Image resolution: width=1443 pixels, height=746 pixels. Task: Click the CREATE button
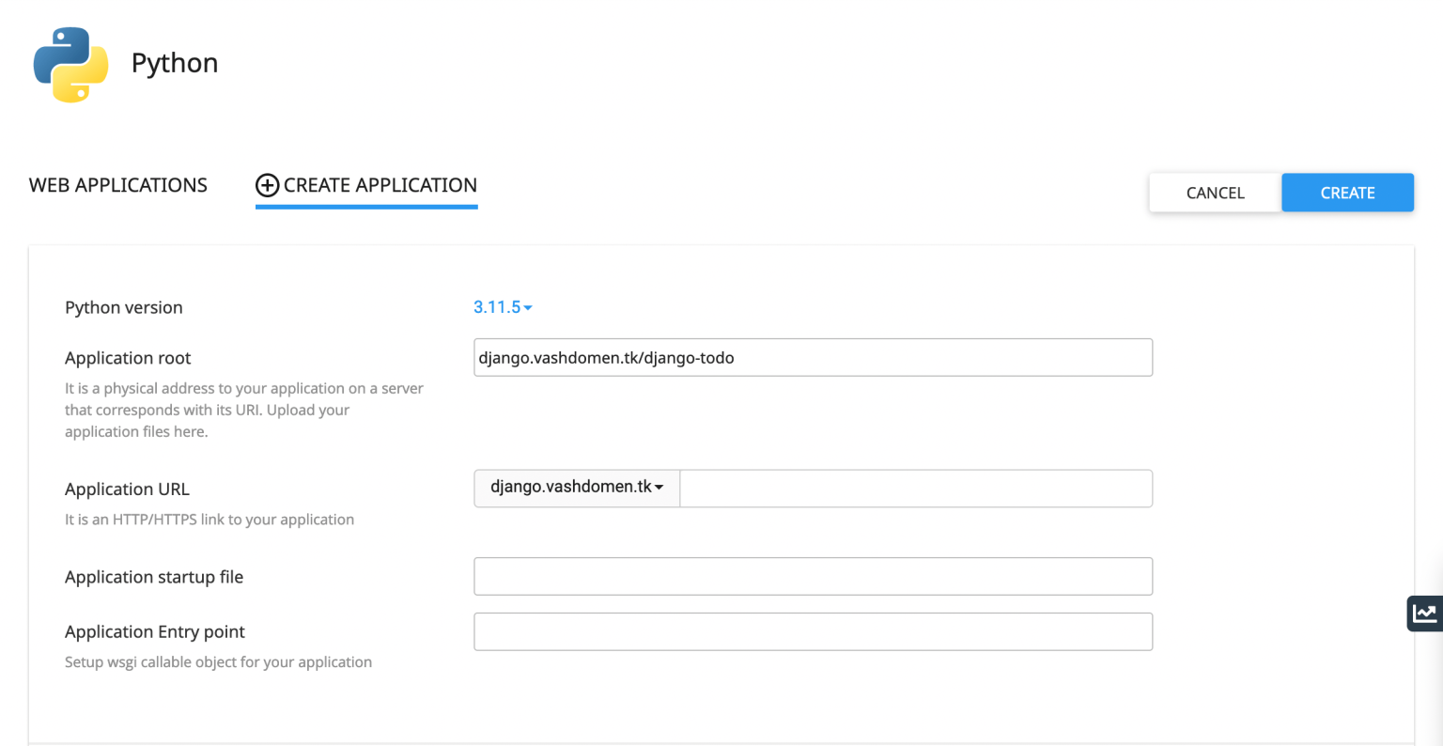pos(1347,193)
